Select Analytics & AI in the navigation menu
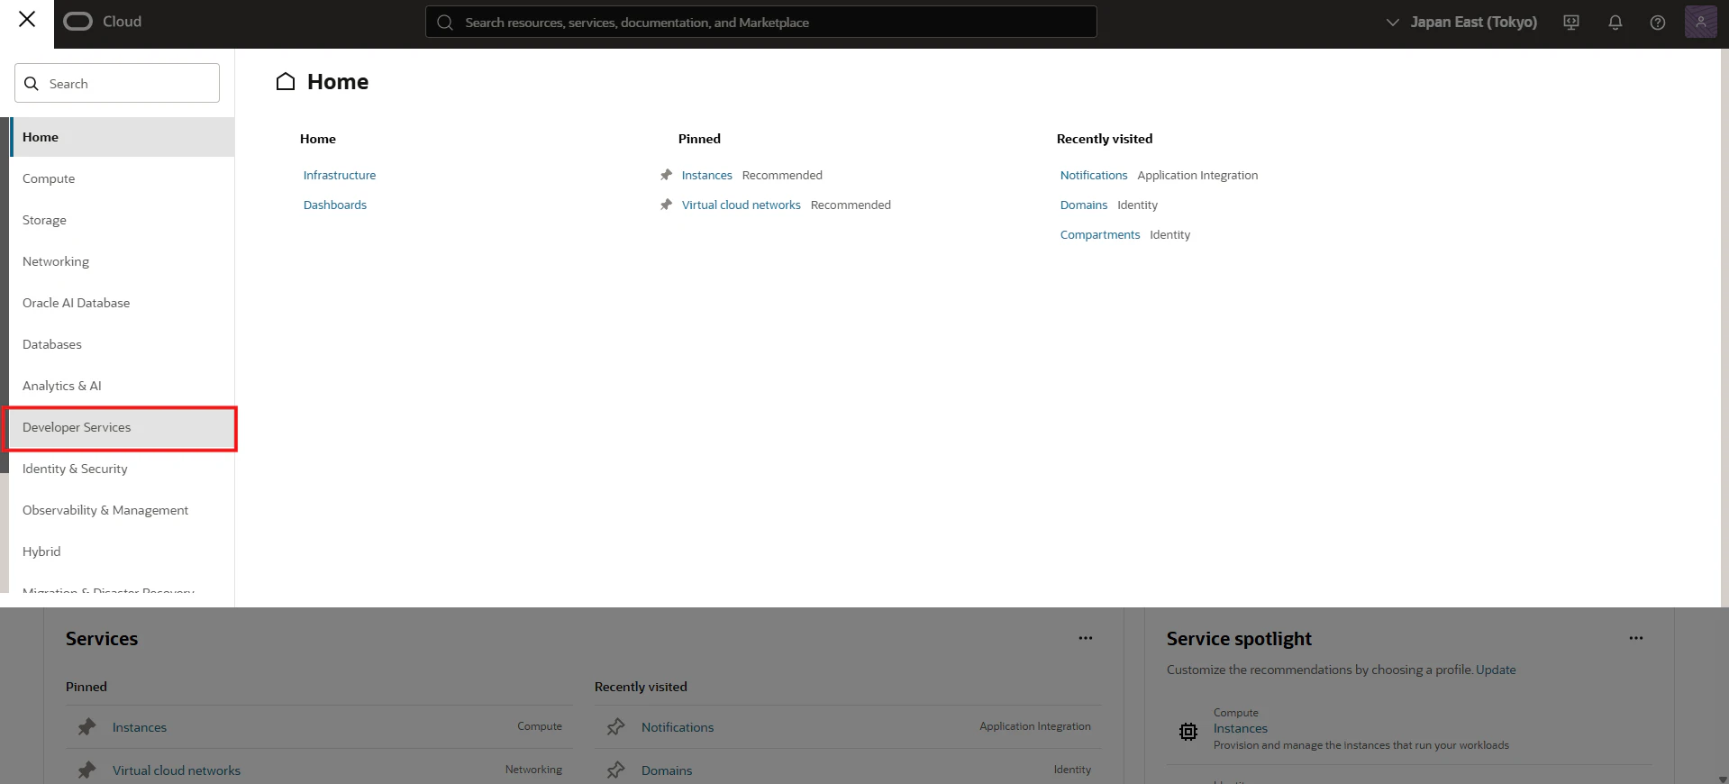1729x784 pixels. coord(123,386)
